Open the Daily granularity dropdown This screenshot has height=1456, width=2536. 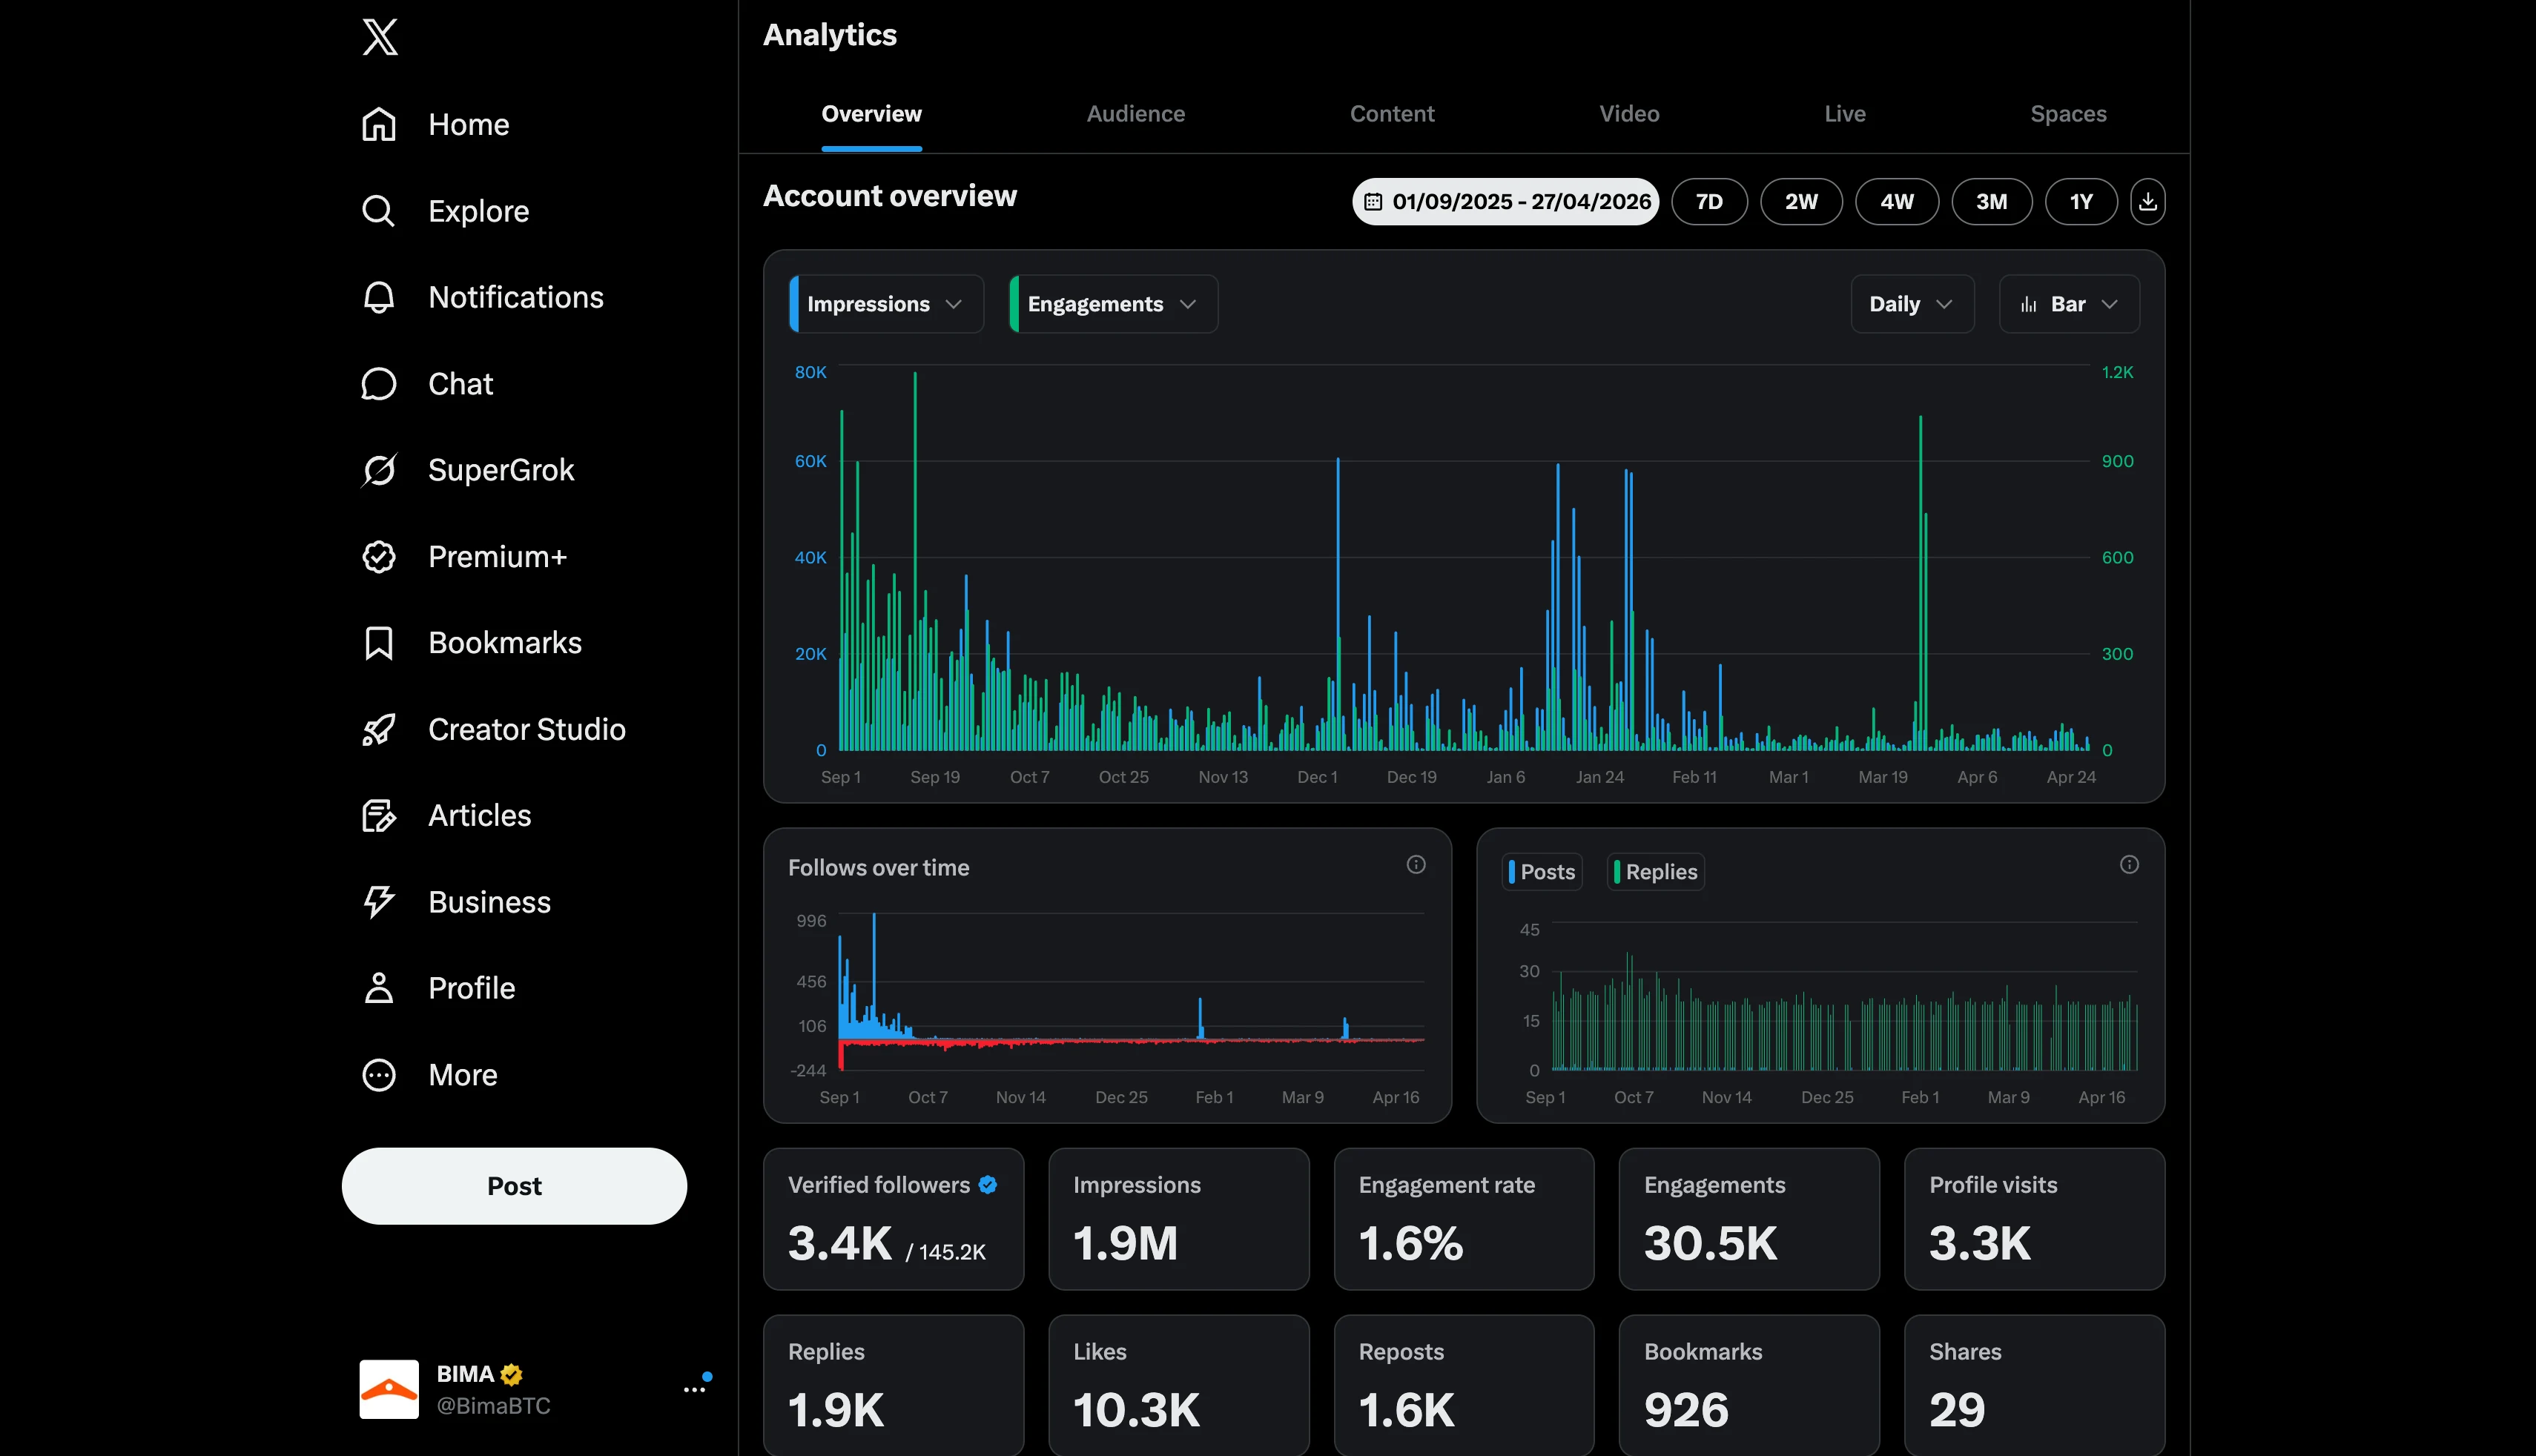(1912, 304)
